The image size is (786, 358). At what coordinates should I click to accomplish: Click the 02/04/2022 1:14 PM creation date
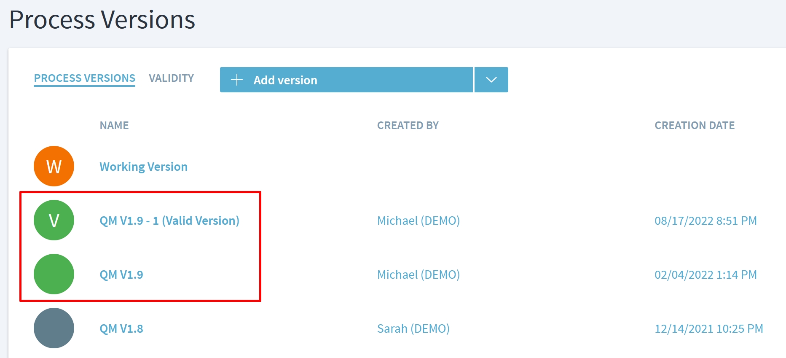pyautogui.click(x=705, y=275)
